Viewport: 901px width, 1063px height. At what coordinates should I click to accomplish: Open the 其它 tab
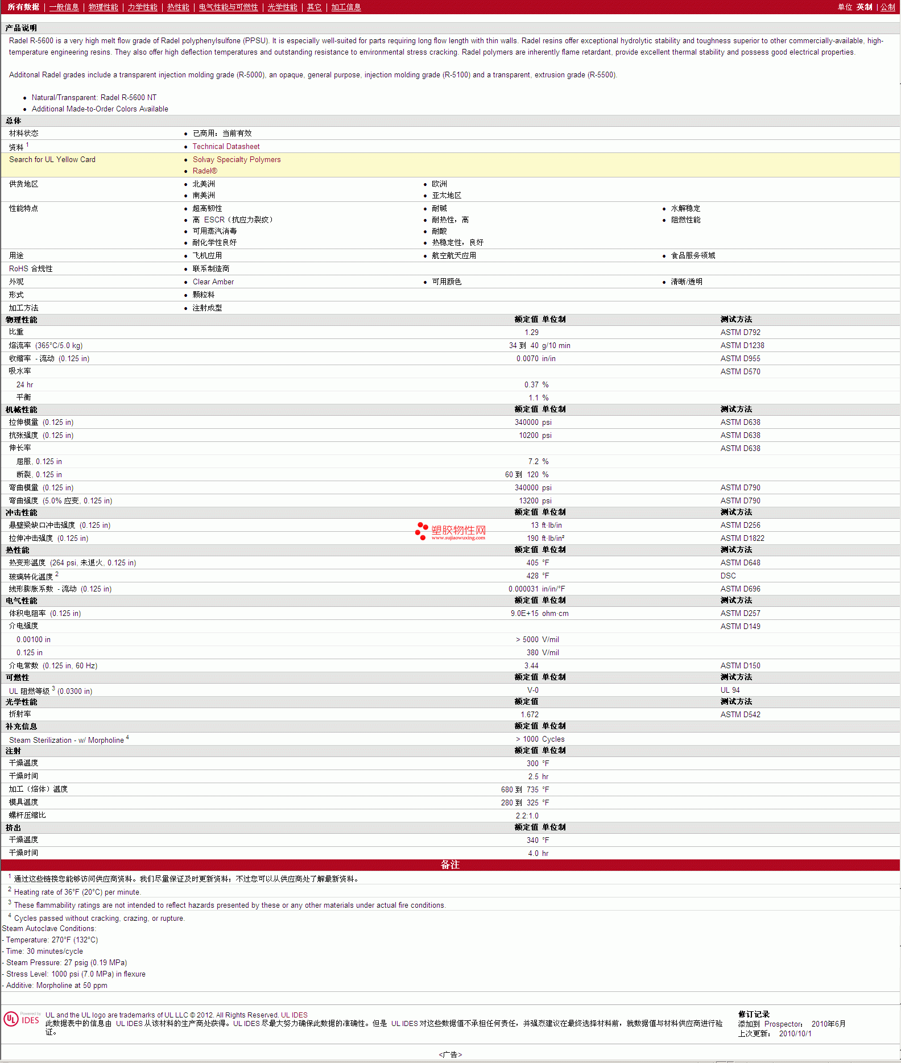click(x=315, y=7)
